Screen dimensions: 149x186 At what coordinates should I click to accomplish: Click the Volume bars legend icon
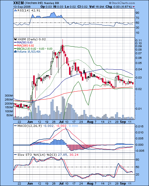(15, 52)
